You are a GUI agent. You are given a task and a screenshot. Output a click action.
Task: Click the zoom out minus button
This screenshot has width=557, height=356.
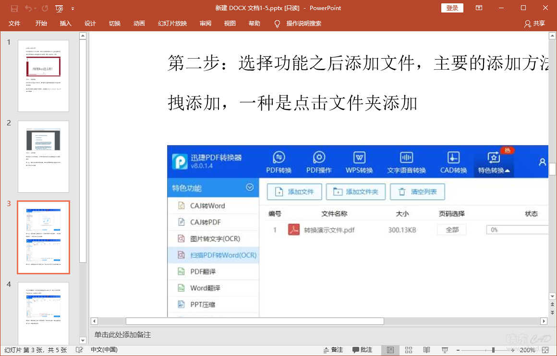point(458,350)
